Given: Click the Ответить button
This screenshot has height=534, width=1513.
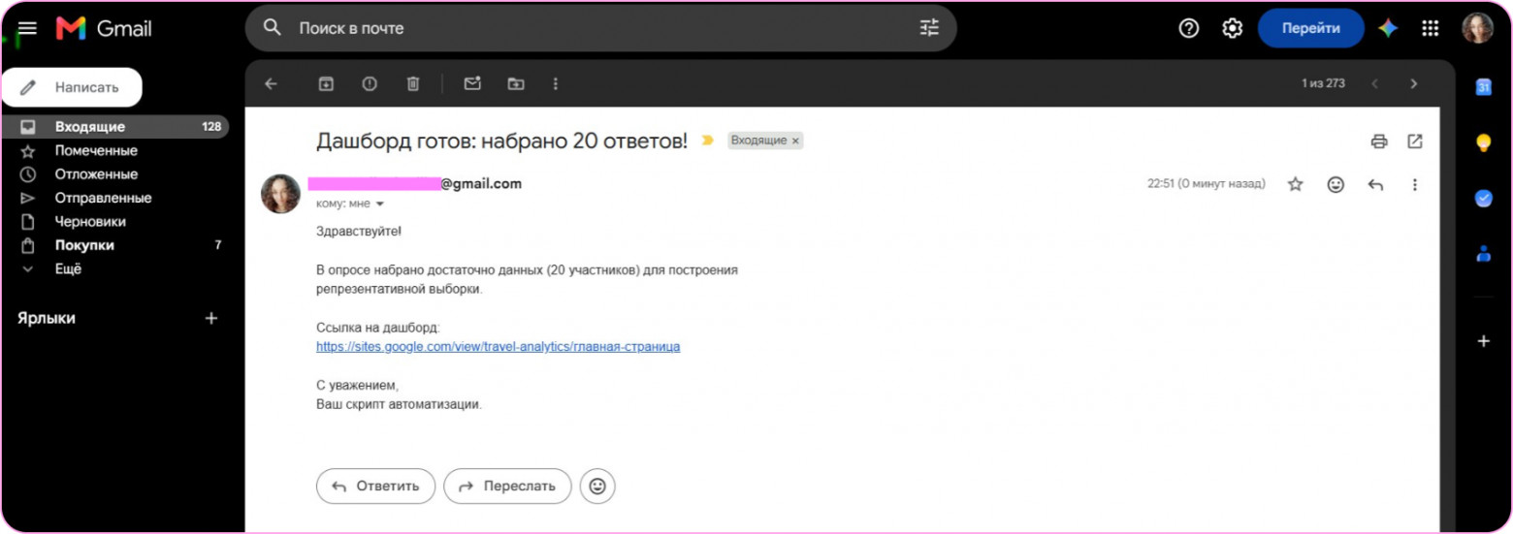Looking at the screenshot, I should [376, 487].
